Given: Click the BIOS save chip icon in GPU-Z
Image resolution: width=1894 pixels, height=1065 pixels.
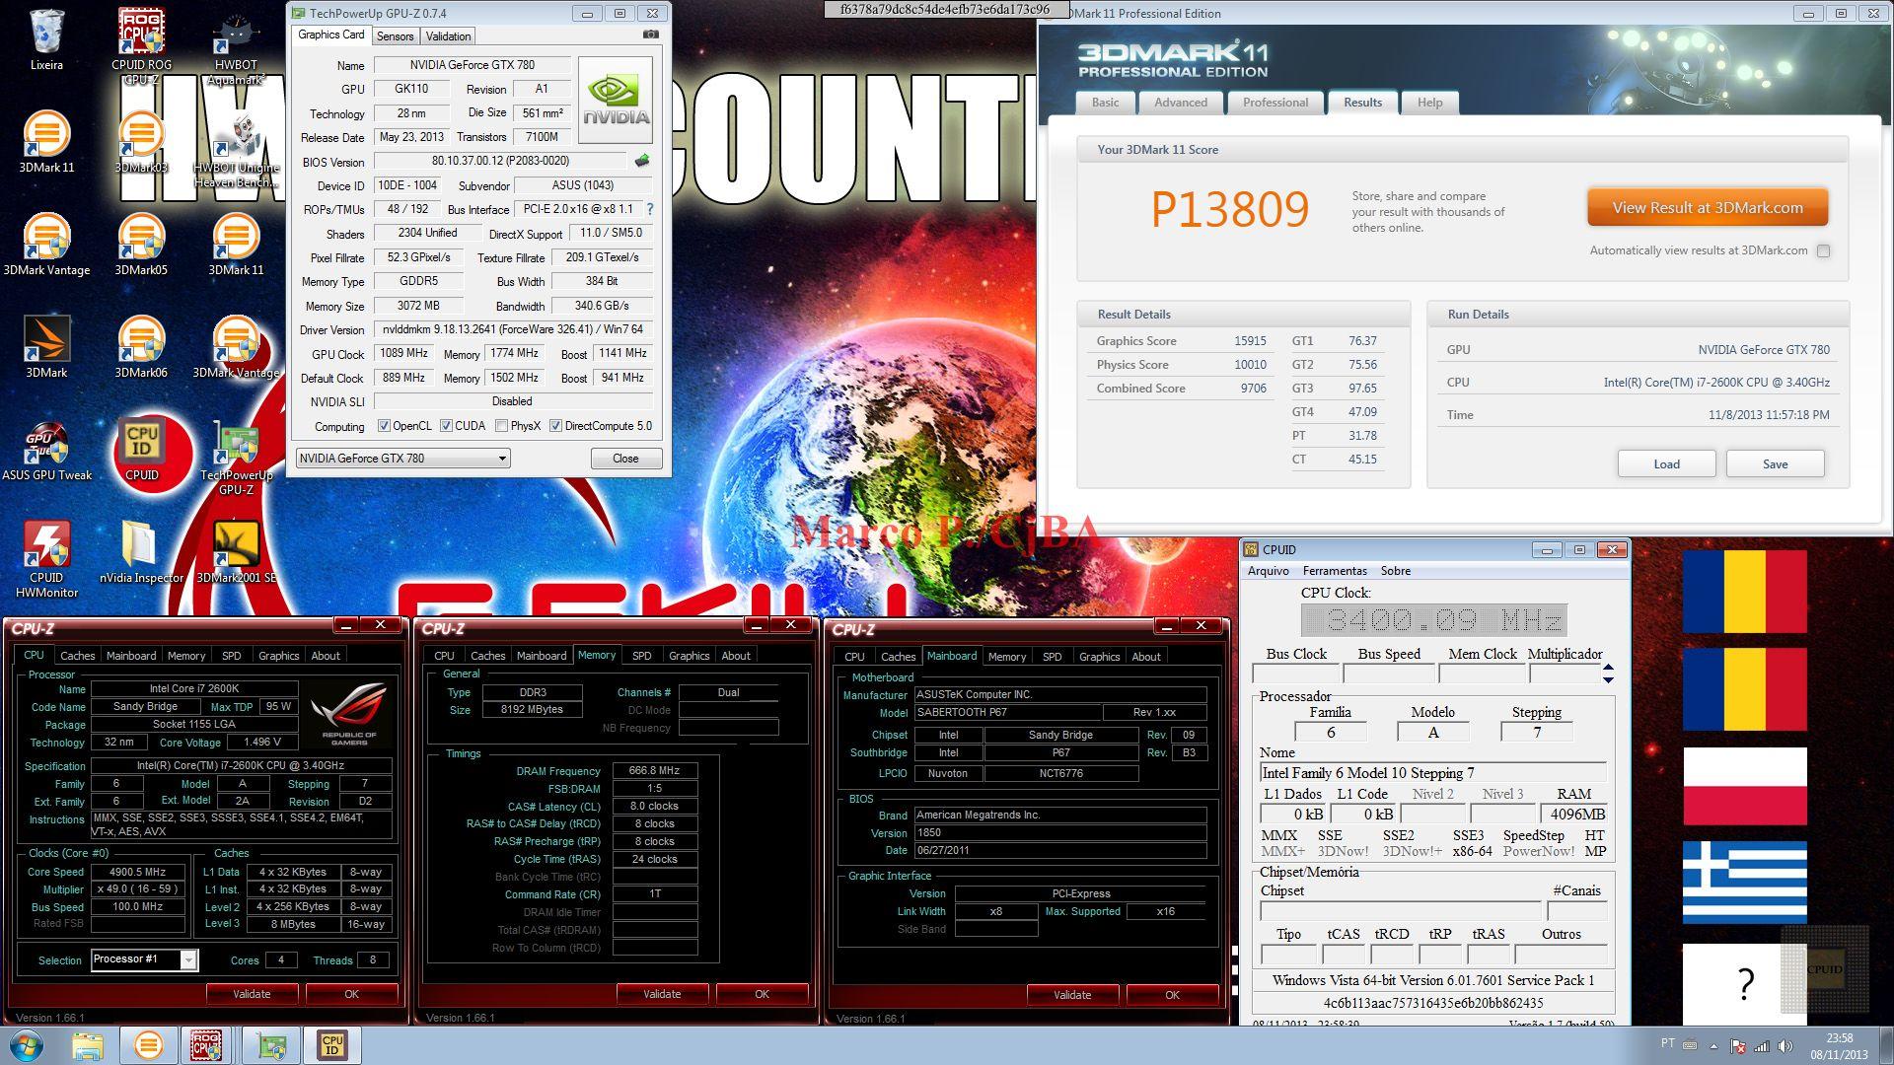Looking at the screenshot, I should point(642,161).
